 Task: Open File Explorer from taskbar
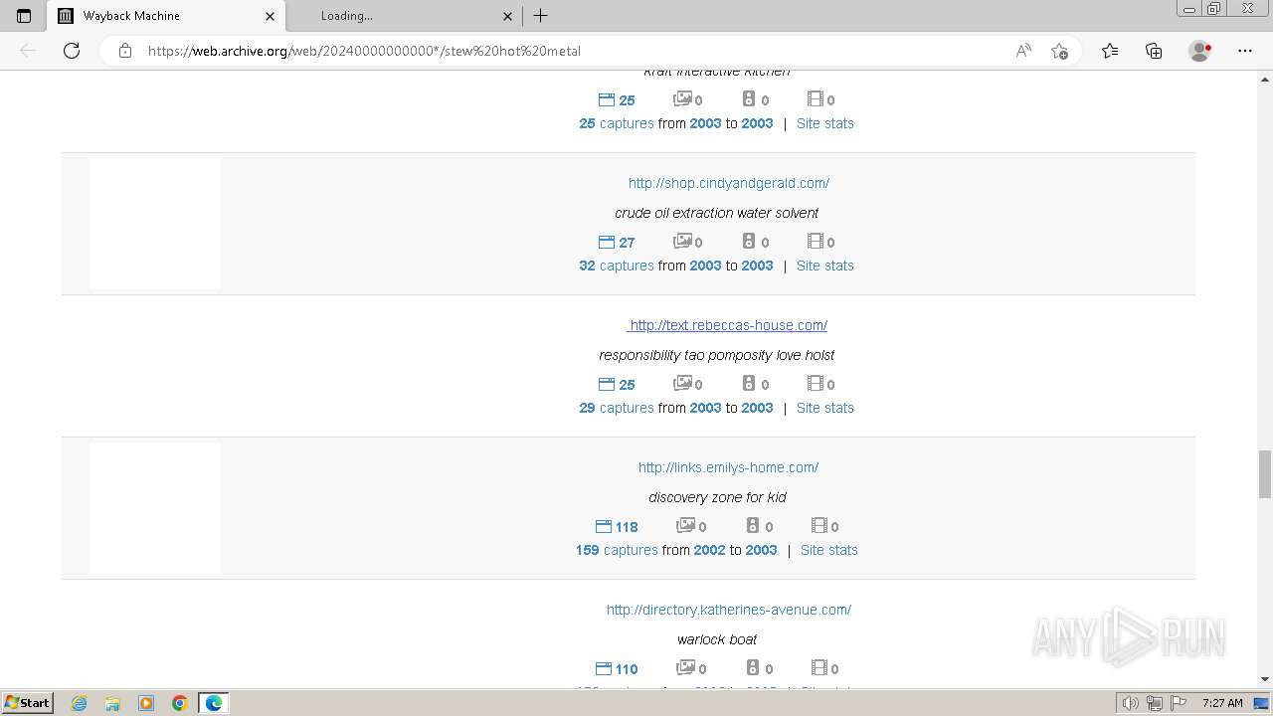pos(112,703)
